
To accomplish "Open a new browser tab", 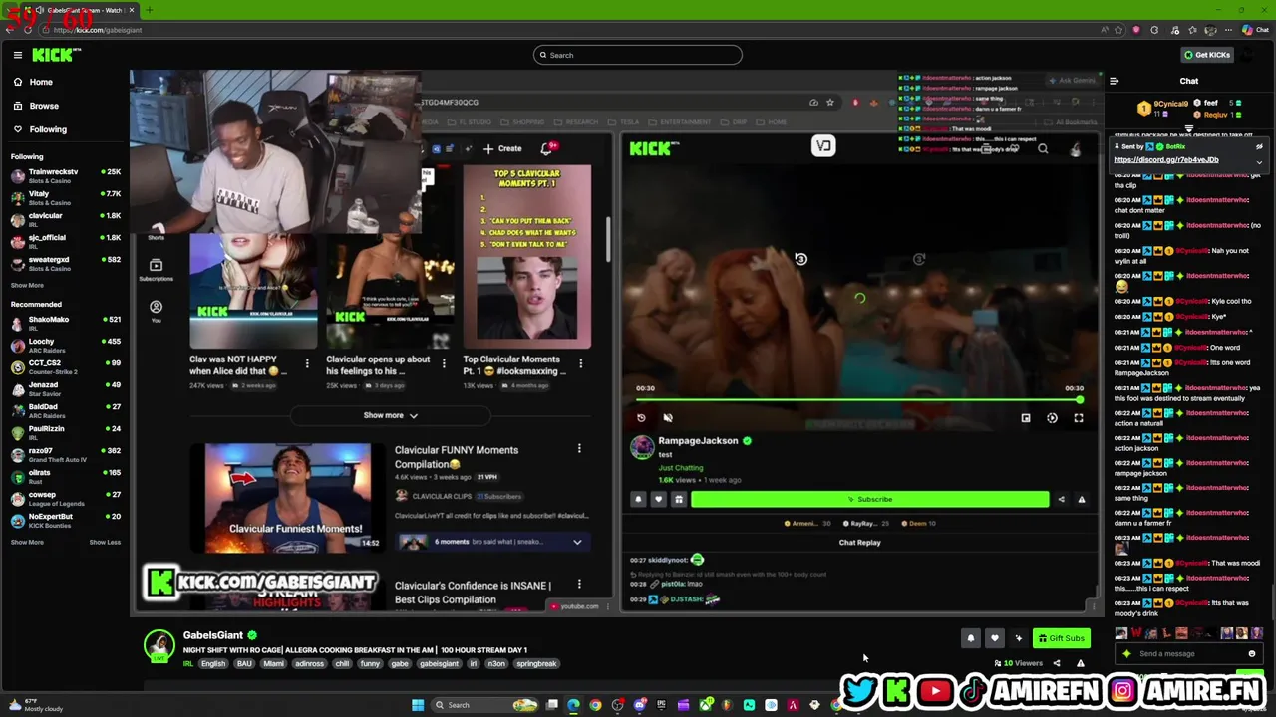I will (x=149, y=10).
